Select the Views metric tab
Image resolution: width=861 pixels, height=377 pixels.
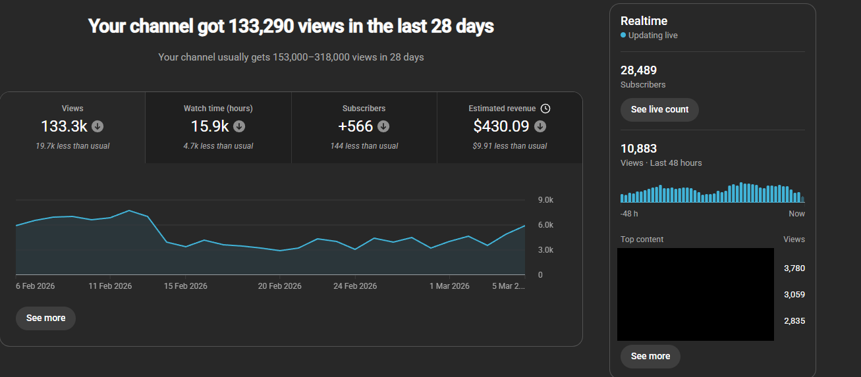click(72, 127)
